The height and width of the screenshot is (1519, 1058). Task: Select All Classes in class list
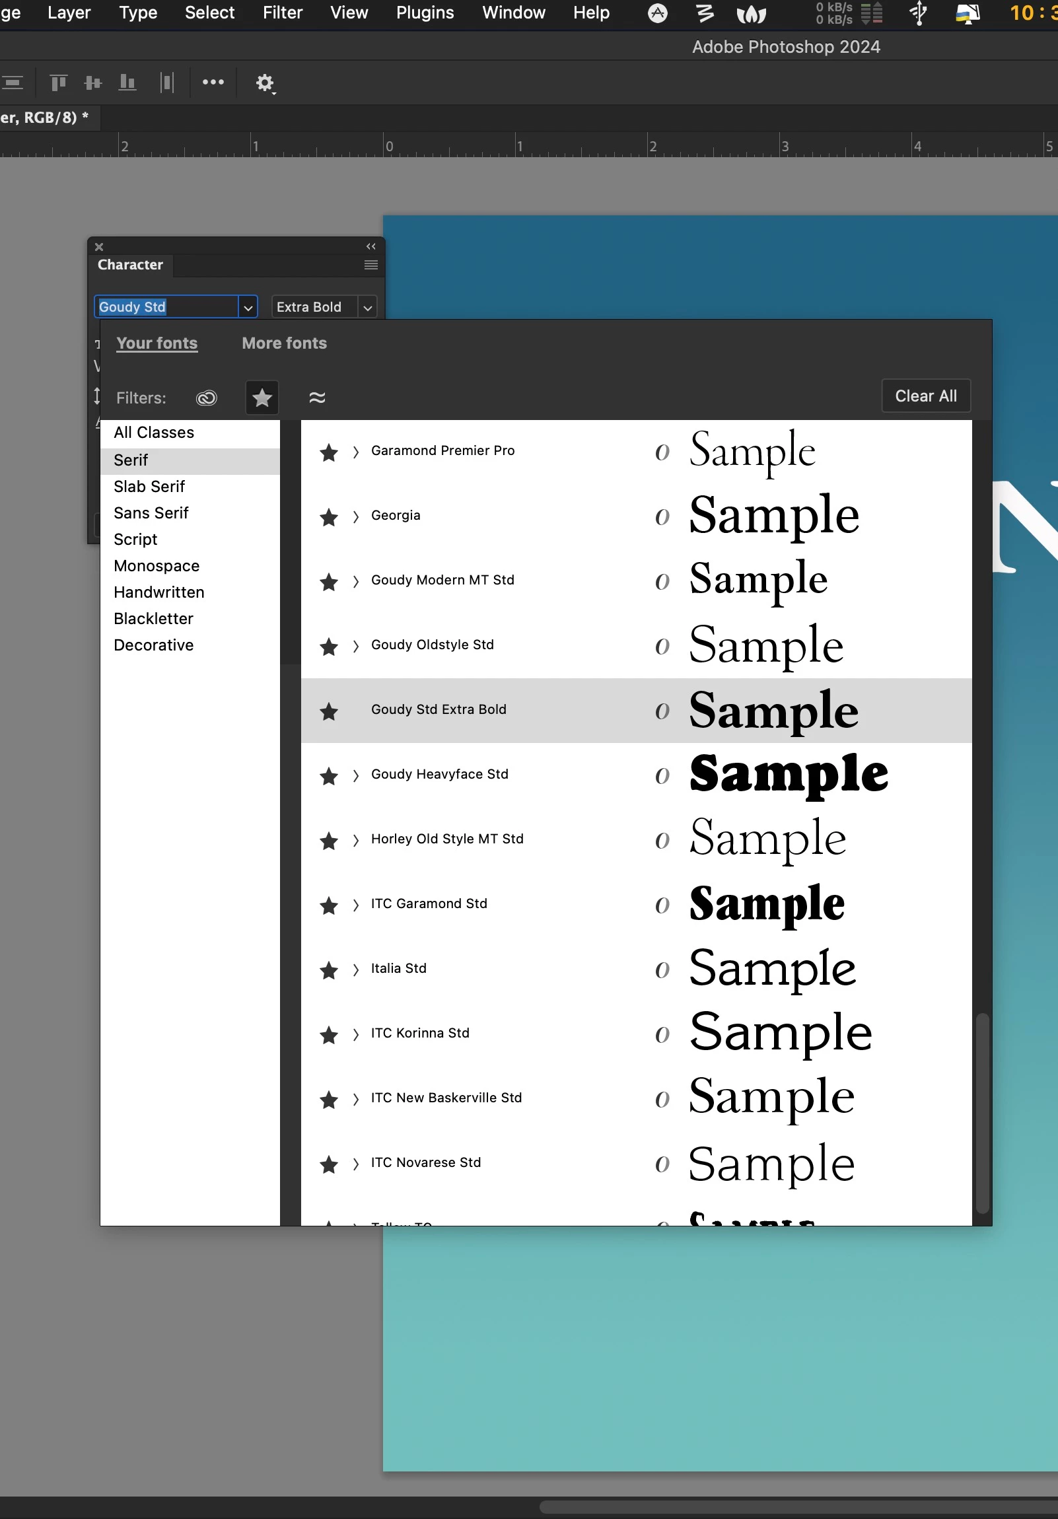[x=190, y=433]
